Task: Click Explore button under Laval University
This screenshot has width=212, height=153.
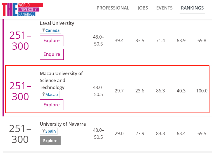Action: (x=52, y=40)
